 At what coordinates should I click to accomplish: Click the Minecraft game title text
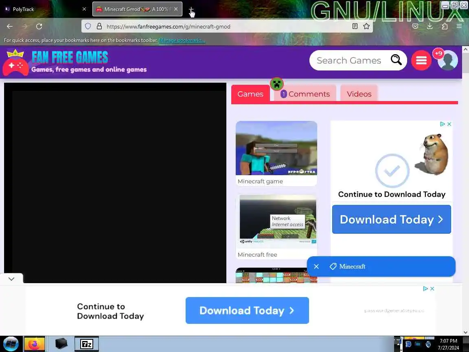[x=260, y=181]
